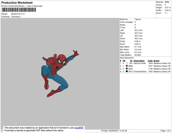This screenshot has width=172, height=133.
Task: Click the 'Stop Sequence:' heading
Action: (127, 58)
